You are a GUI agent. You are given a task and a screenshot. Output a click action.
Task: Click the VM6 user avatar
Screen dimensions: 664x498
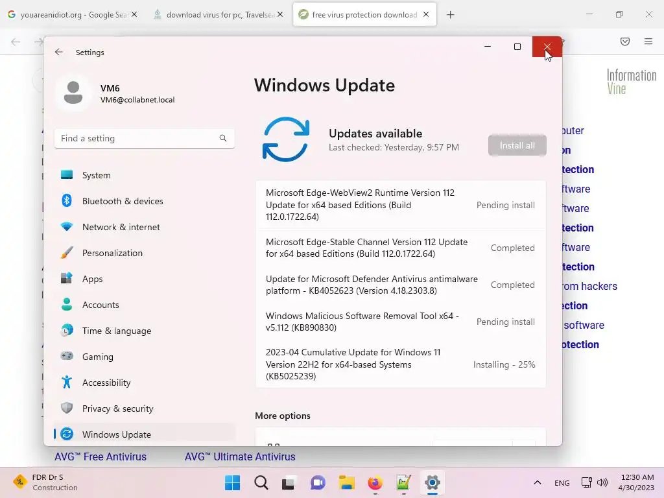pos(73,93)
